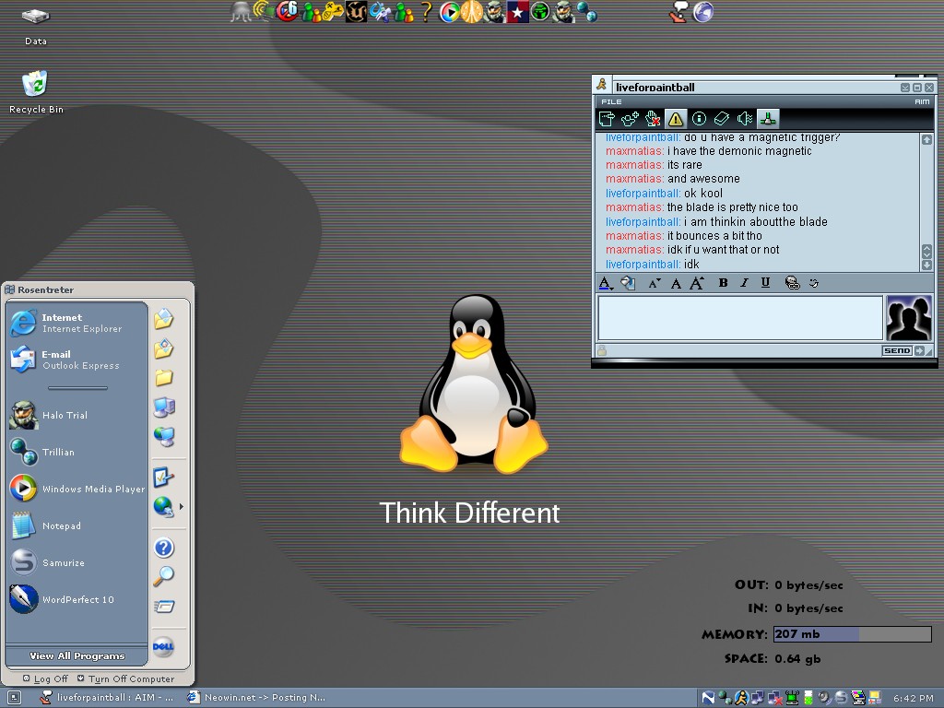Toggle bold text formatting
Image resolution: width=944 pixels, height=708 pixels.
[723, 283]
